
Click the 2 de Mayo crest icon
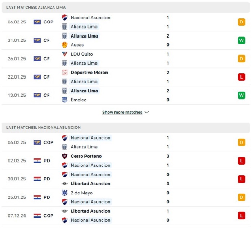(x=64, y=193)
